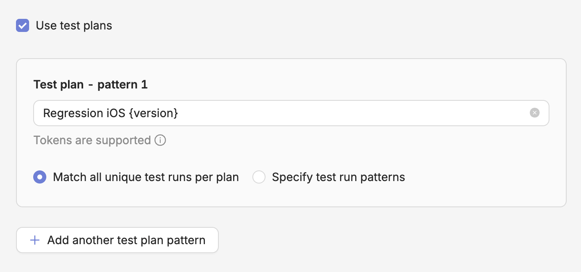This screenshot has width=581, height=272.
Task: Click Add another test plan pattern
Action: (x=117, y=240)
